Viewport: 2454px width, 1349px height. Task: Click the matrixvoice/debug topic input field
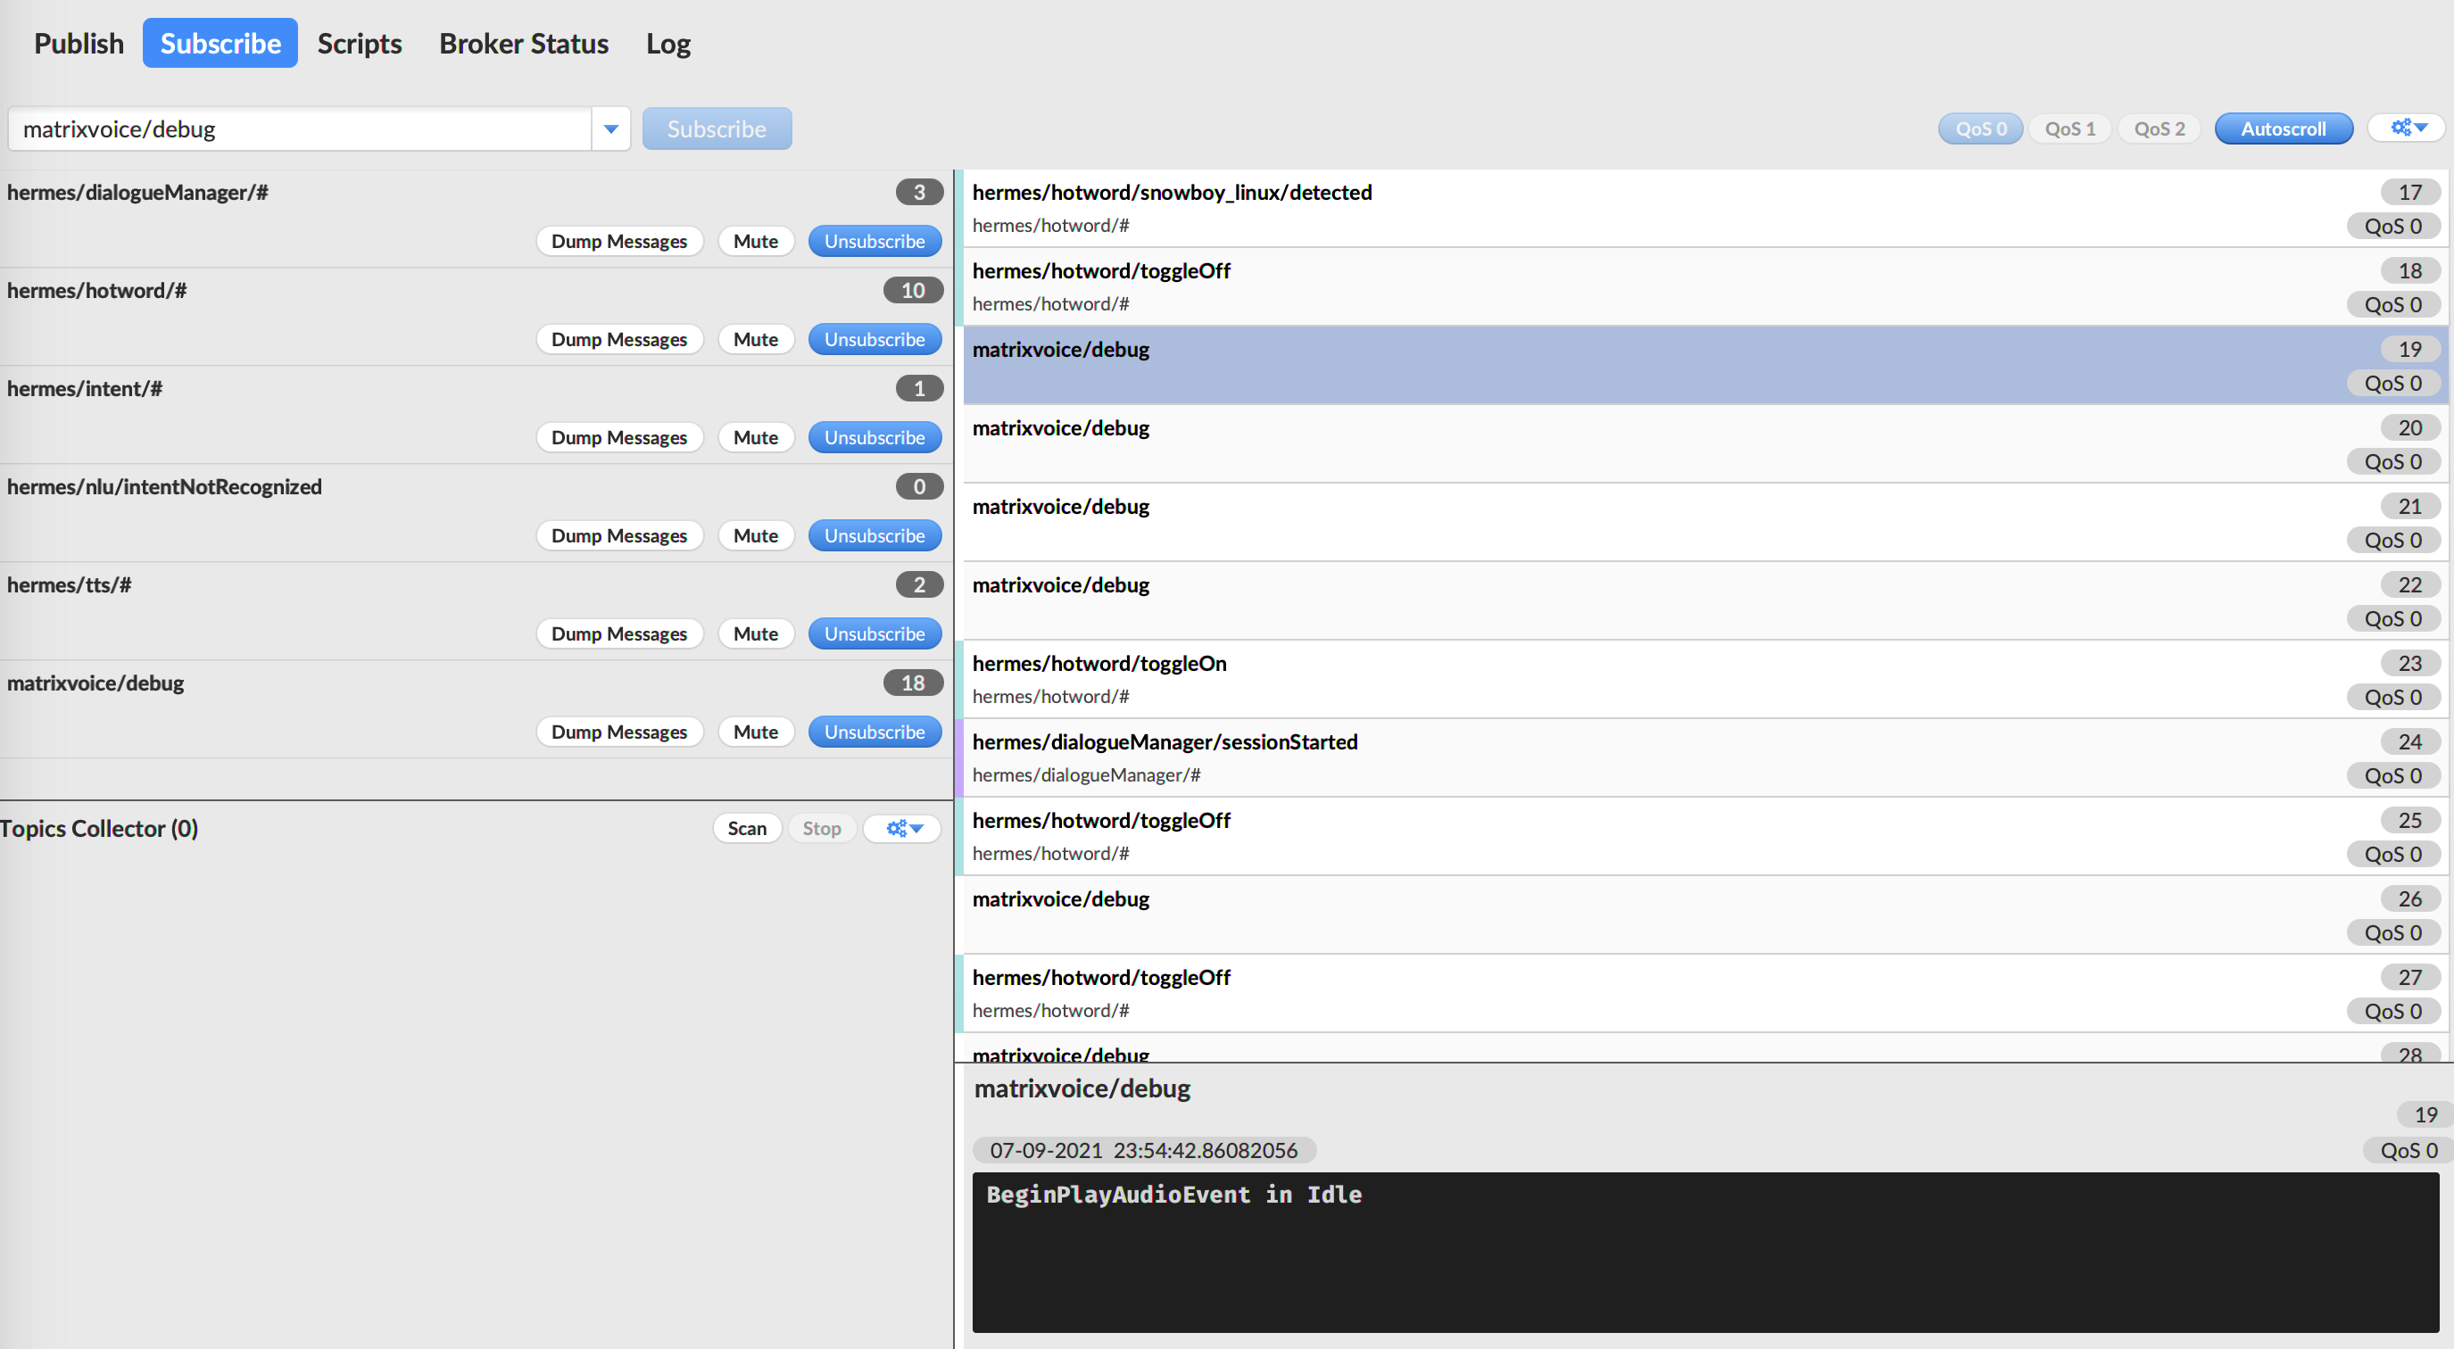click(x=300, y=128)
